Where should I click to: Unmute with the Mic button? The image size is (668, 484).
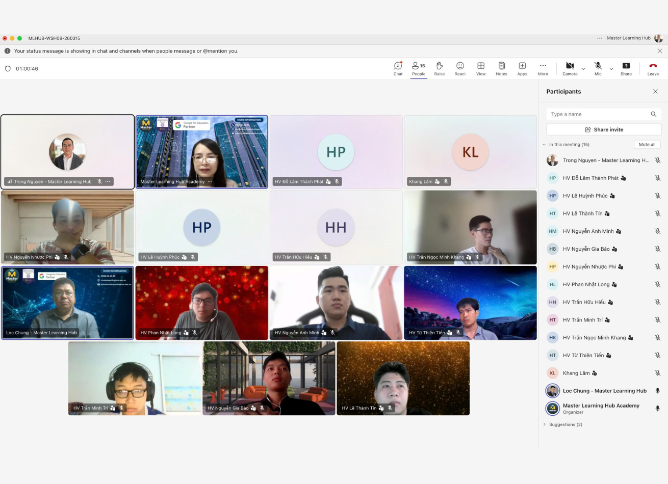(598, 68)
